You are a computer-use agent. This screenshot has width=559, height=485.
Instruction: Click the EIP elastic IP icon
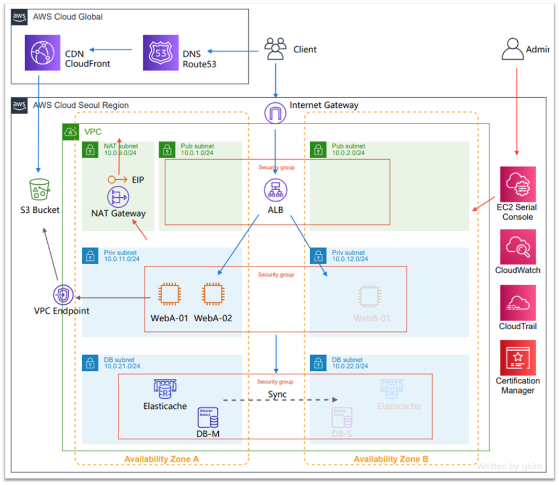click(117, 180)
